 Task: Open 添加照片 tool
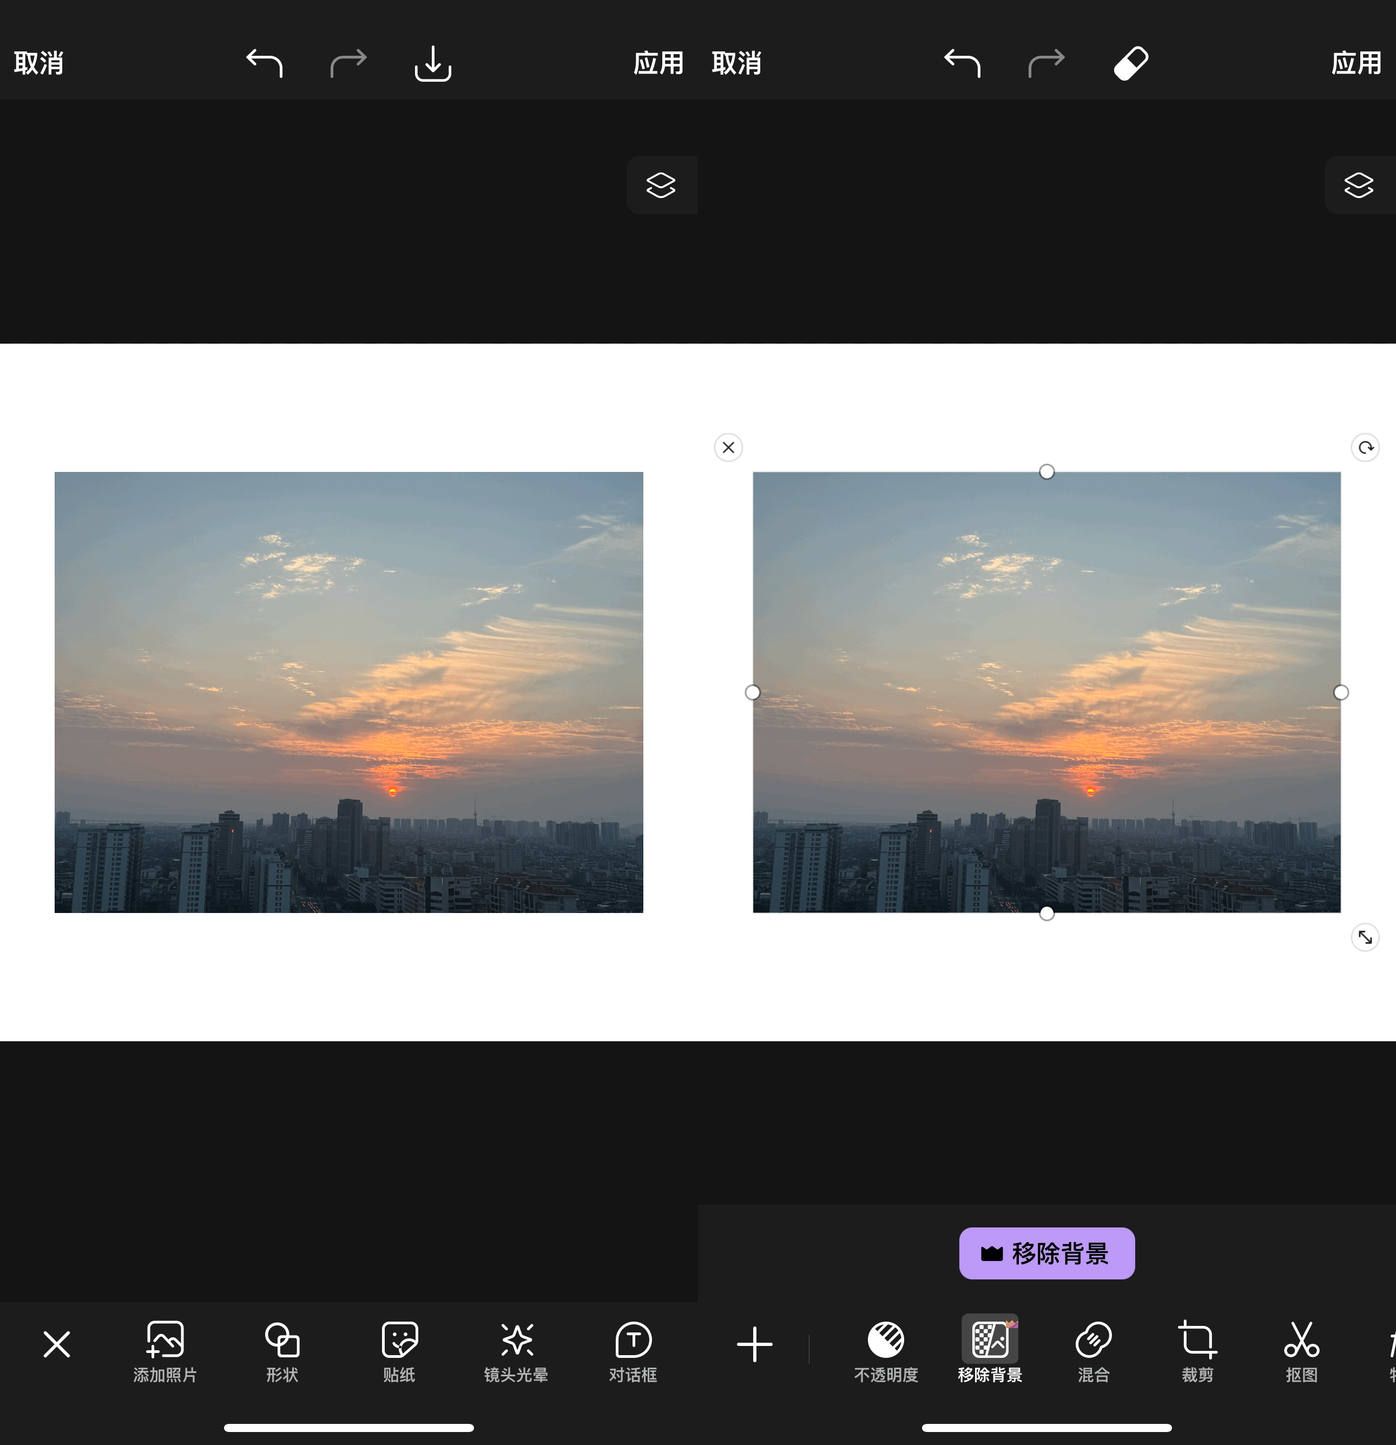[x=165, y=1351]
